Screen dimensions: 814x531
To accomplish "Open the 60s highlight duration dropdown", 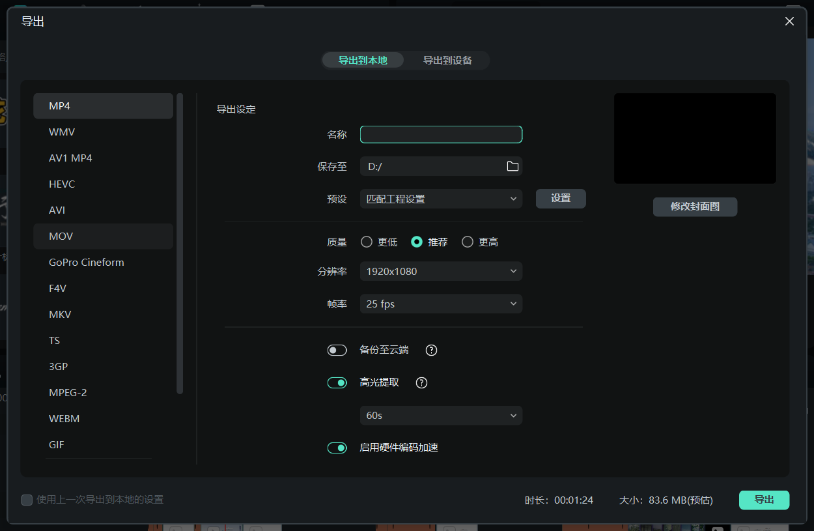I will (x=441, y=415).
